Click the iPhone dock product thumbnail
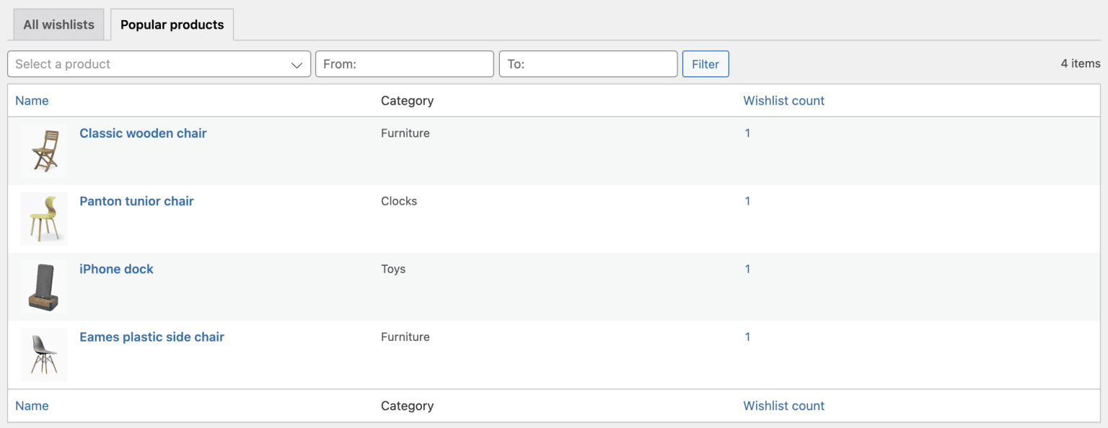 (44, 286)
